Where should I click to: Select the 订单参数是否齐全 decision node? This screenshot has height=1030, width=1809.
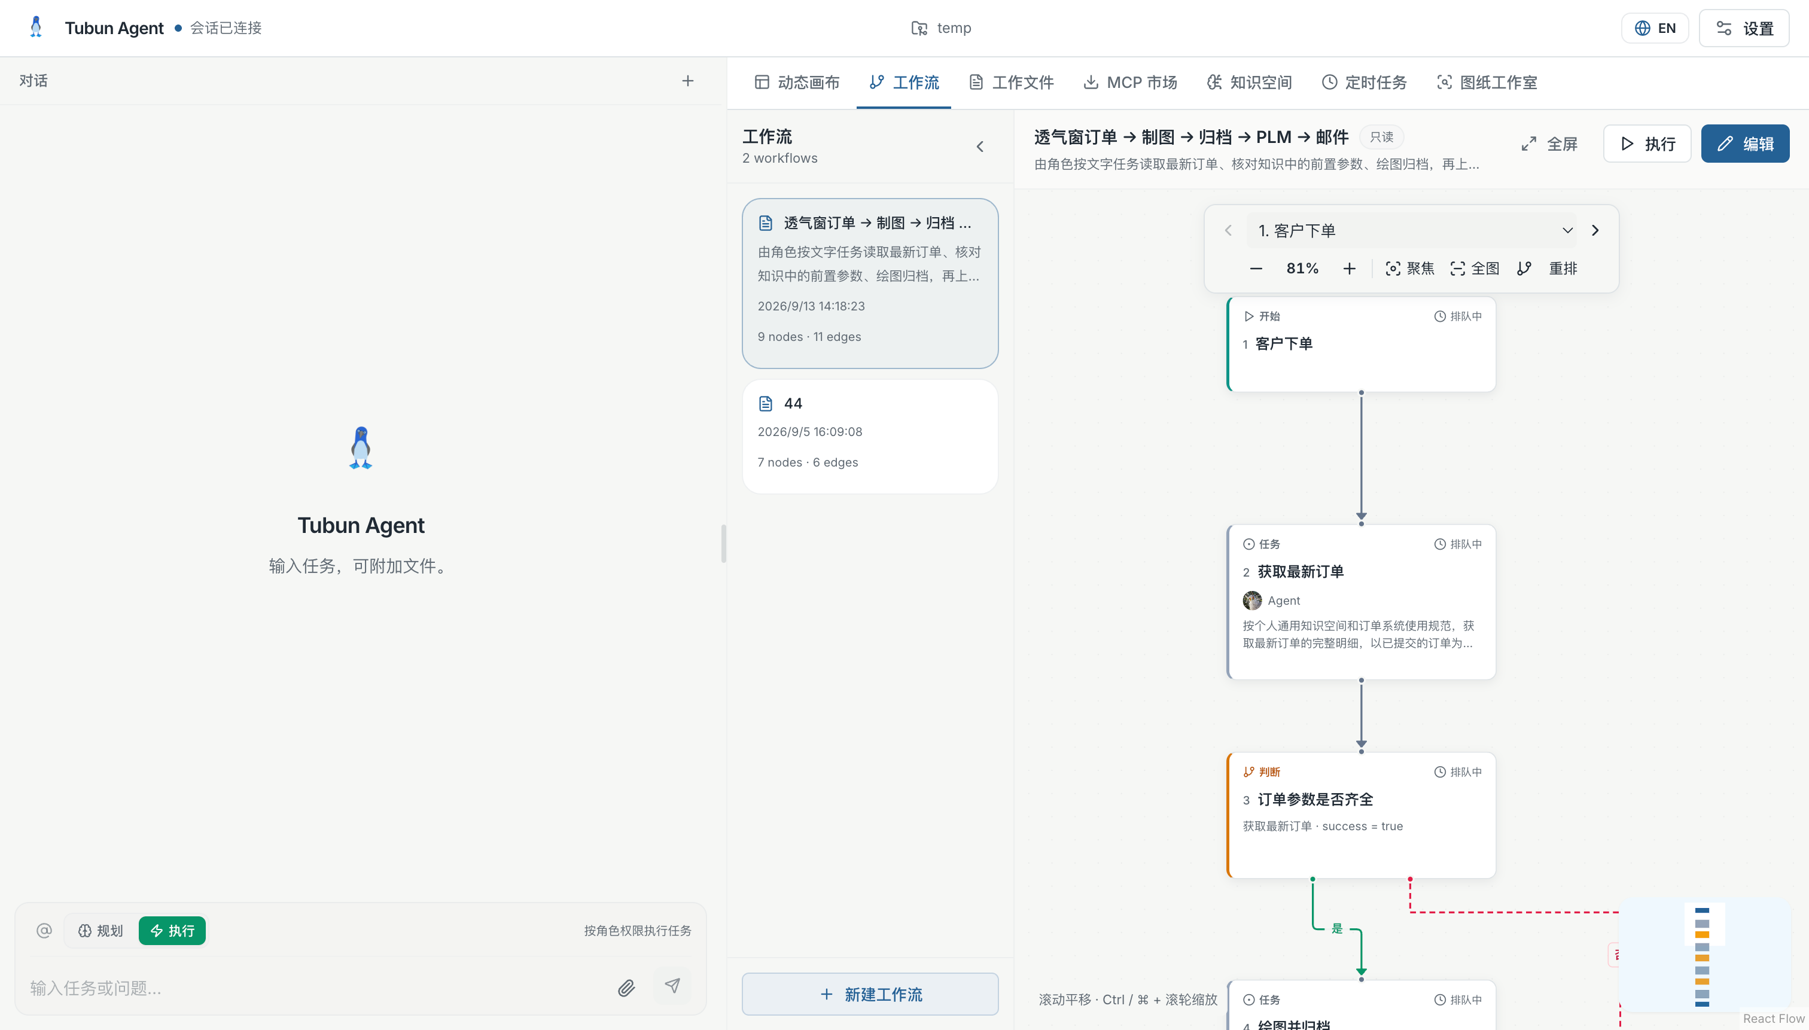(1361, 815)
